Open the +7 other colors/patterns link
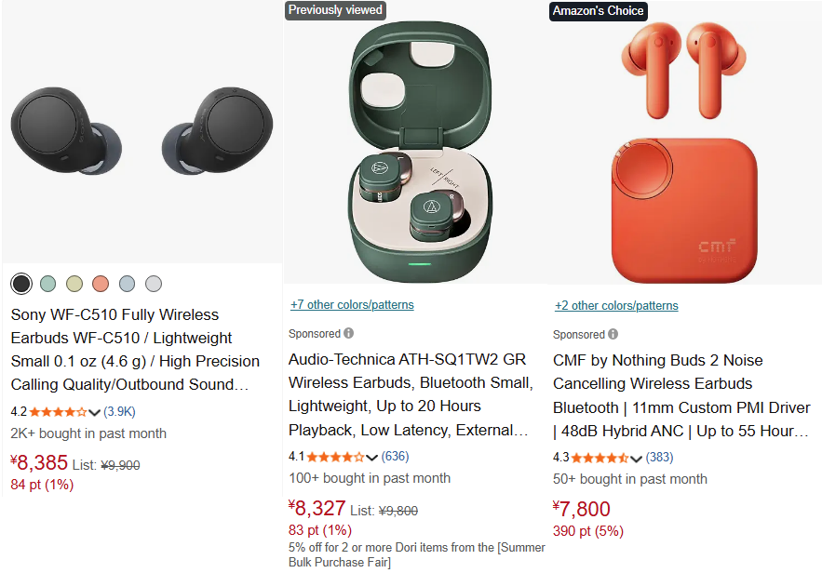Image resolution: width=822 pixels, height=573 pixels. click(352, 305)
